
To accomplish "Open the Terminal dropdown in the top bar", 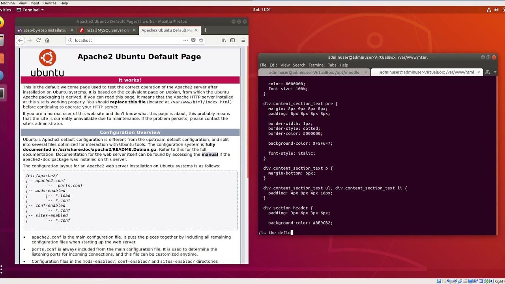I will click(30, 10).
